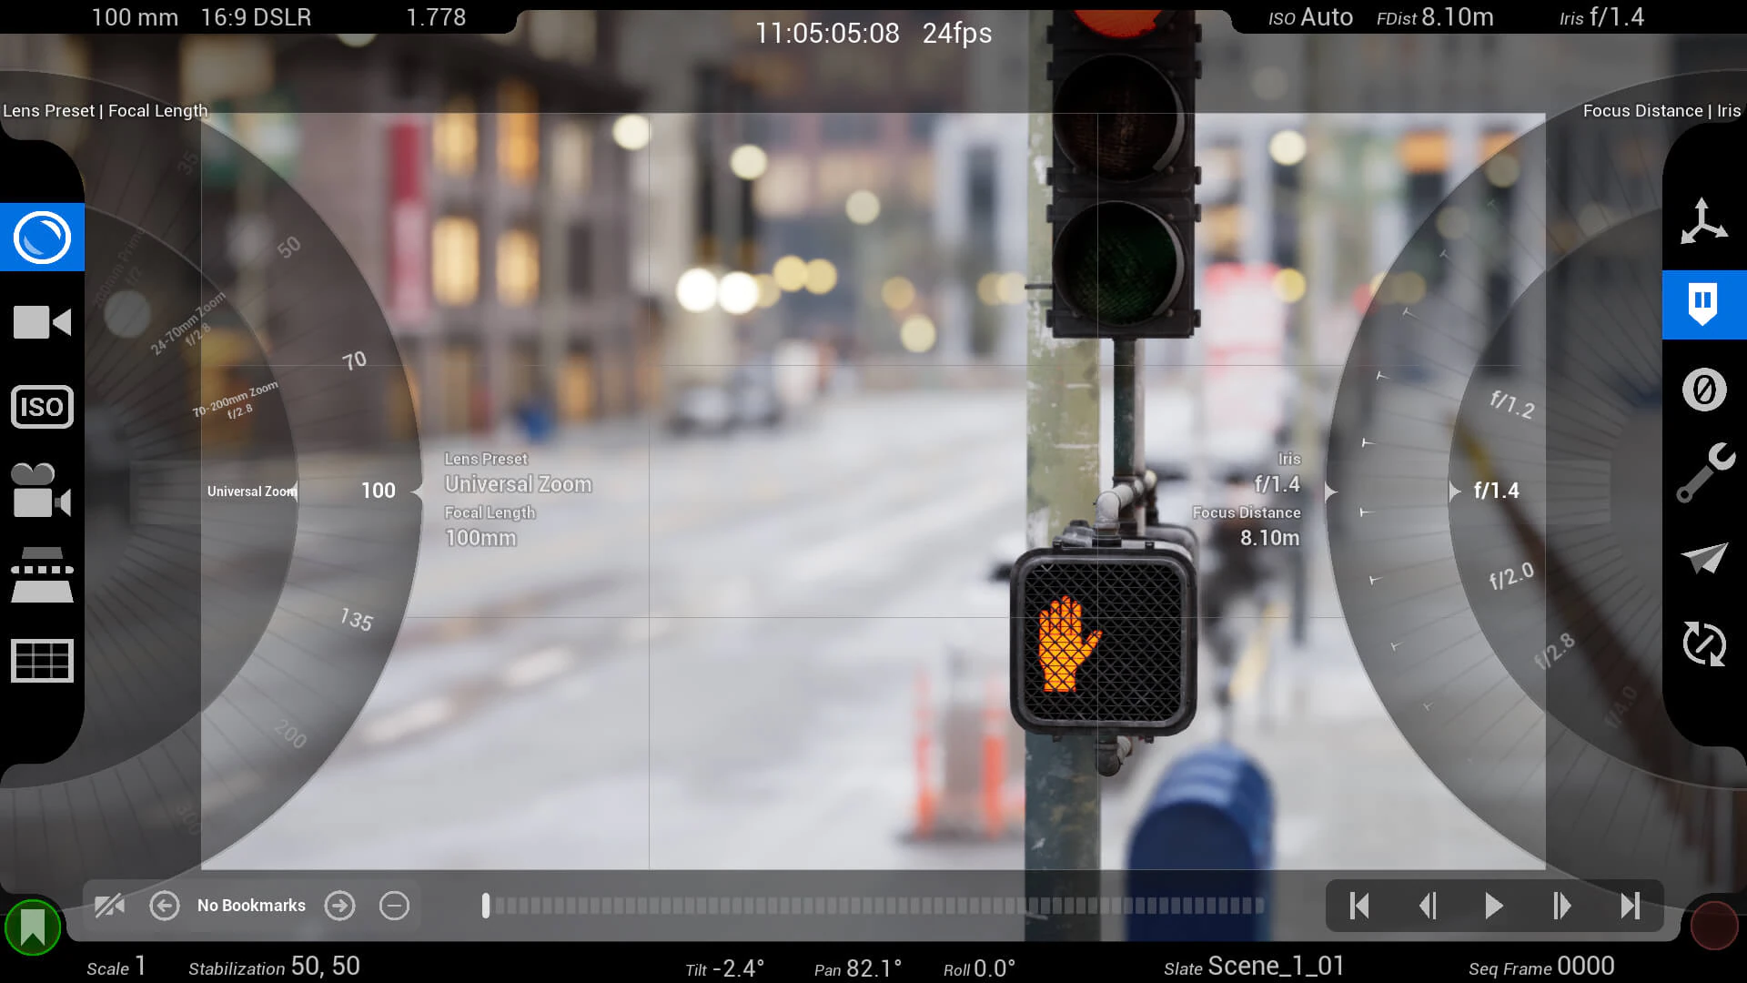Open the ISO settings panel
The width and height of the screenshot is (1747, 983).
40,407
